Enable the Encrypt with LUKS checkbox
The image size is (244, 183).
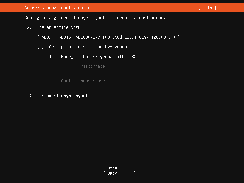(53, 57)
